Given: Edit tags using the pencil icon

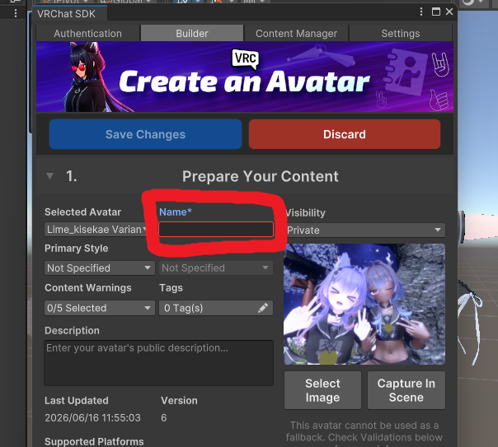Looking at the screenshot, I should (x=263, y=308).
